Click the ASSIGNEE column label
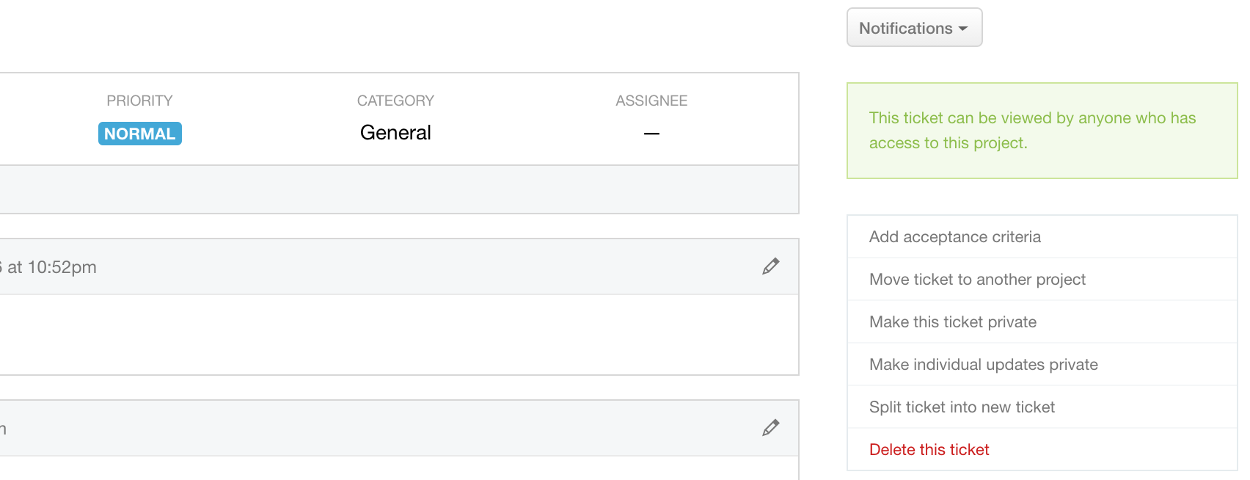The height and width of the screenshot is (480, 1250). 651,101
